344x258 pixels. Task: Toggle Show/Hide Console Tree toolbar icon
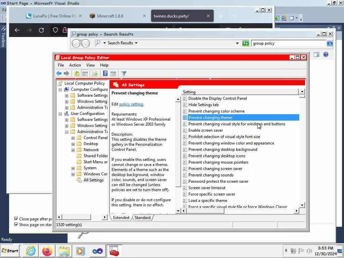pos(85,74)
